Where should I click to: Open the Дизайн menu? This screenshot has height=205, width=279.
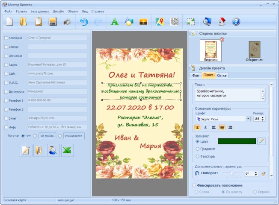click(x=58, y=11)
